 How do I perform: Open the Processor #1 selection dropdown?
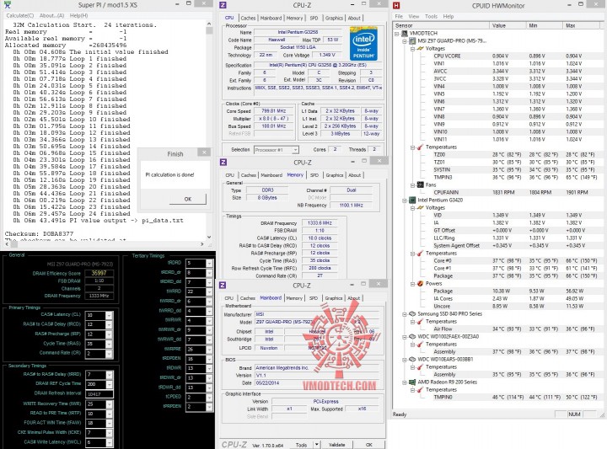click(295, 150)
